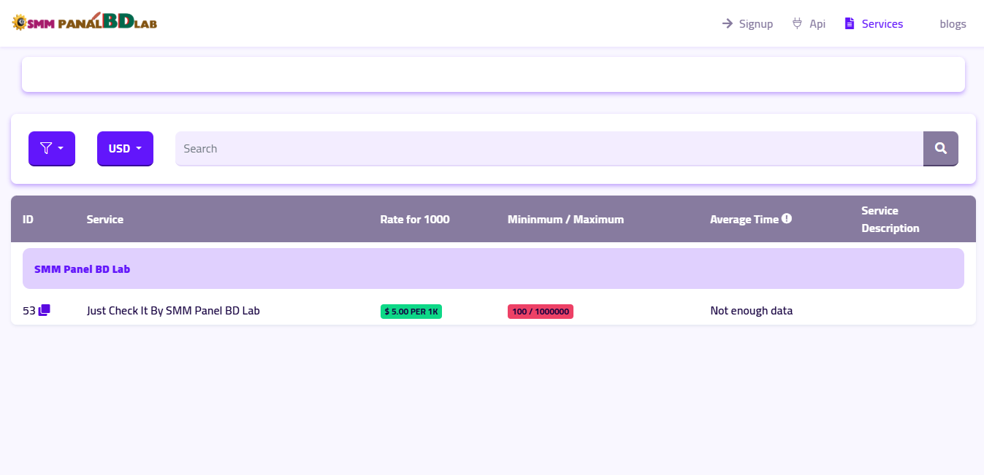Expand the filter funnel dropdown

[52, 149]
